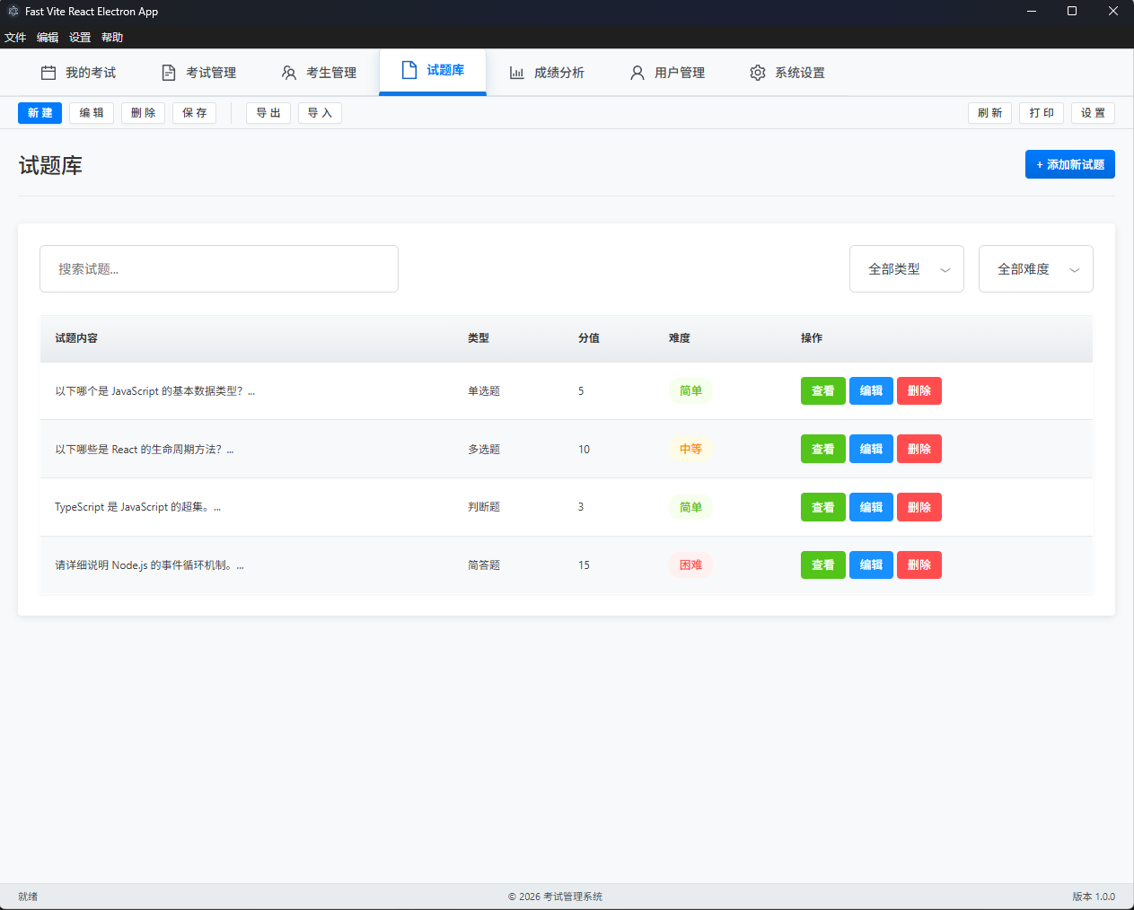Open the 用户管理 tab
1134x910 pixels.
667,73
